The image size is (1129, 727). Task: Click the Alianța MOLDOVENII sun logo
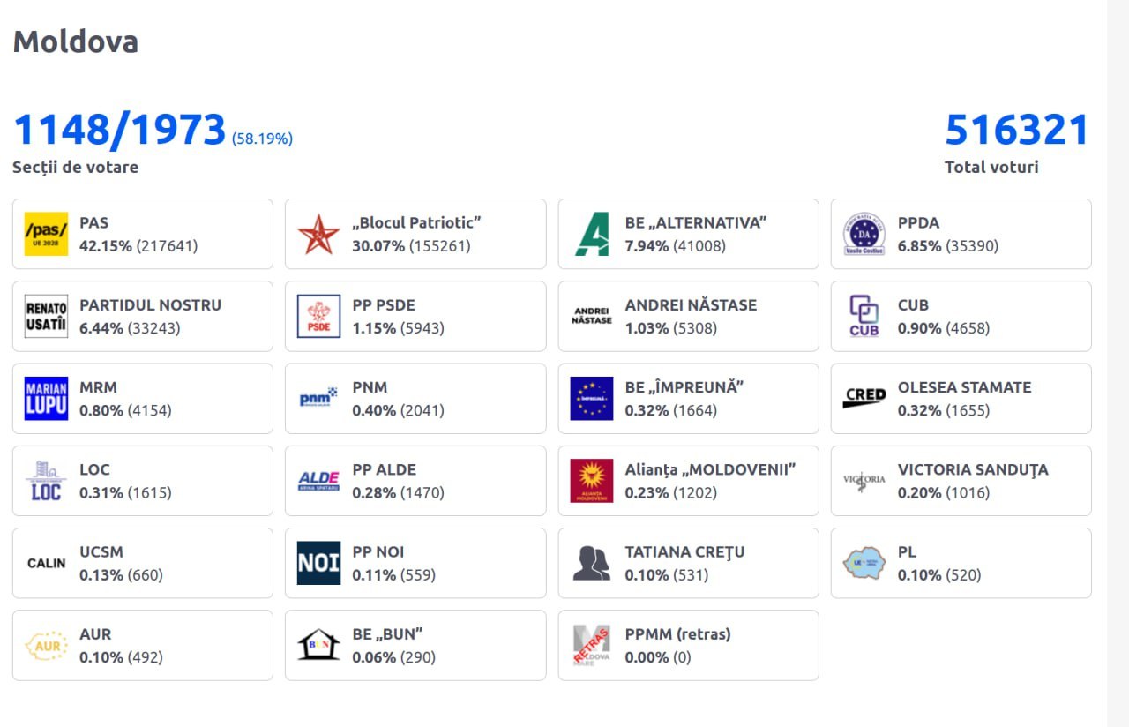[592, 481]
